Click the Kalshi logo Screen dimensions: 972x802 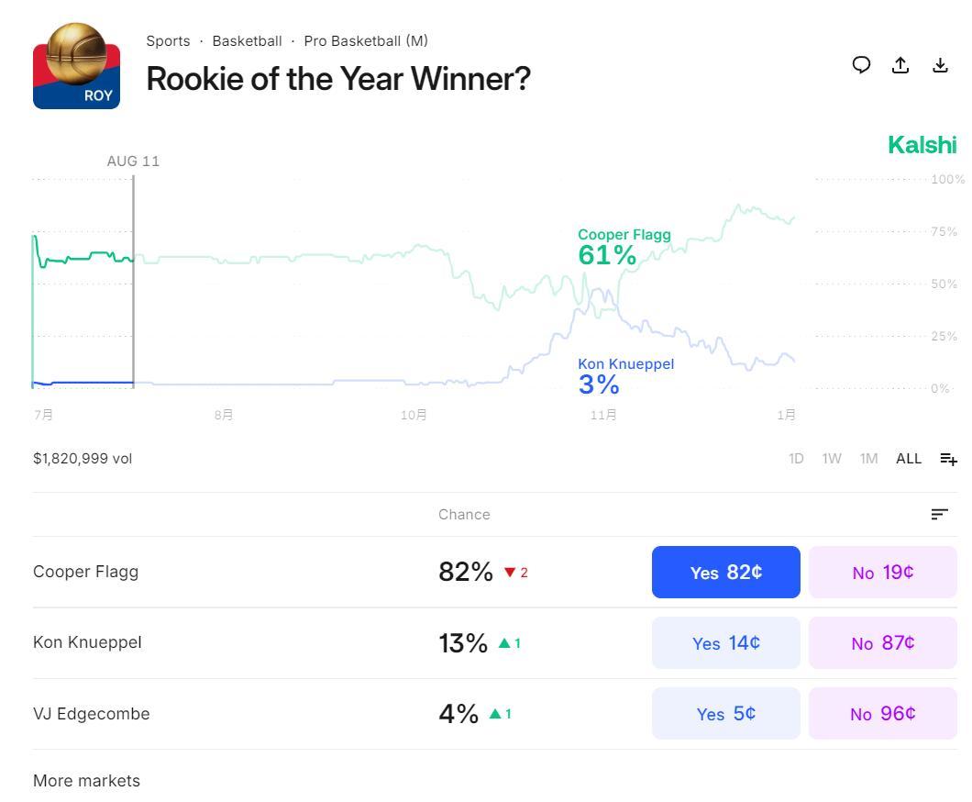pyautogui.click(x=922, y=145)
